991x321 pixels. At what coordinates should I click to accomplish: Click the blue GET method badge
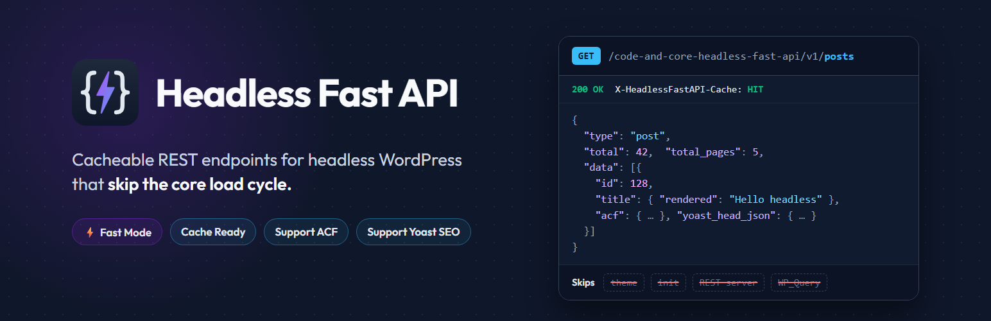coord(586,56)
